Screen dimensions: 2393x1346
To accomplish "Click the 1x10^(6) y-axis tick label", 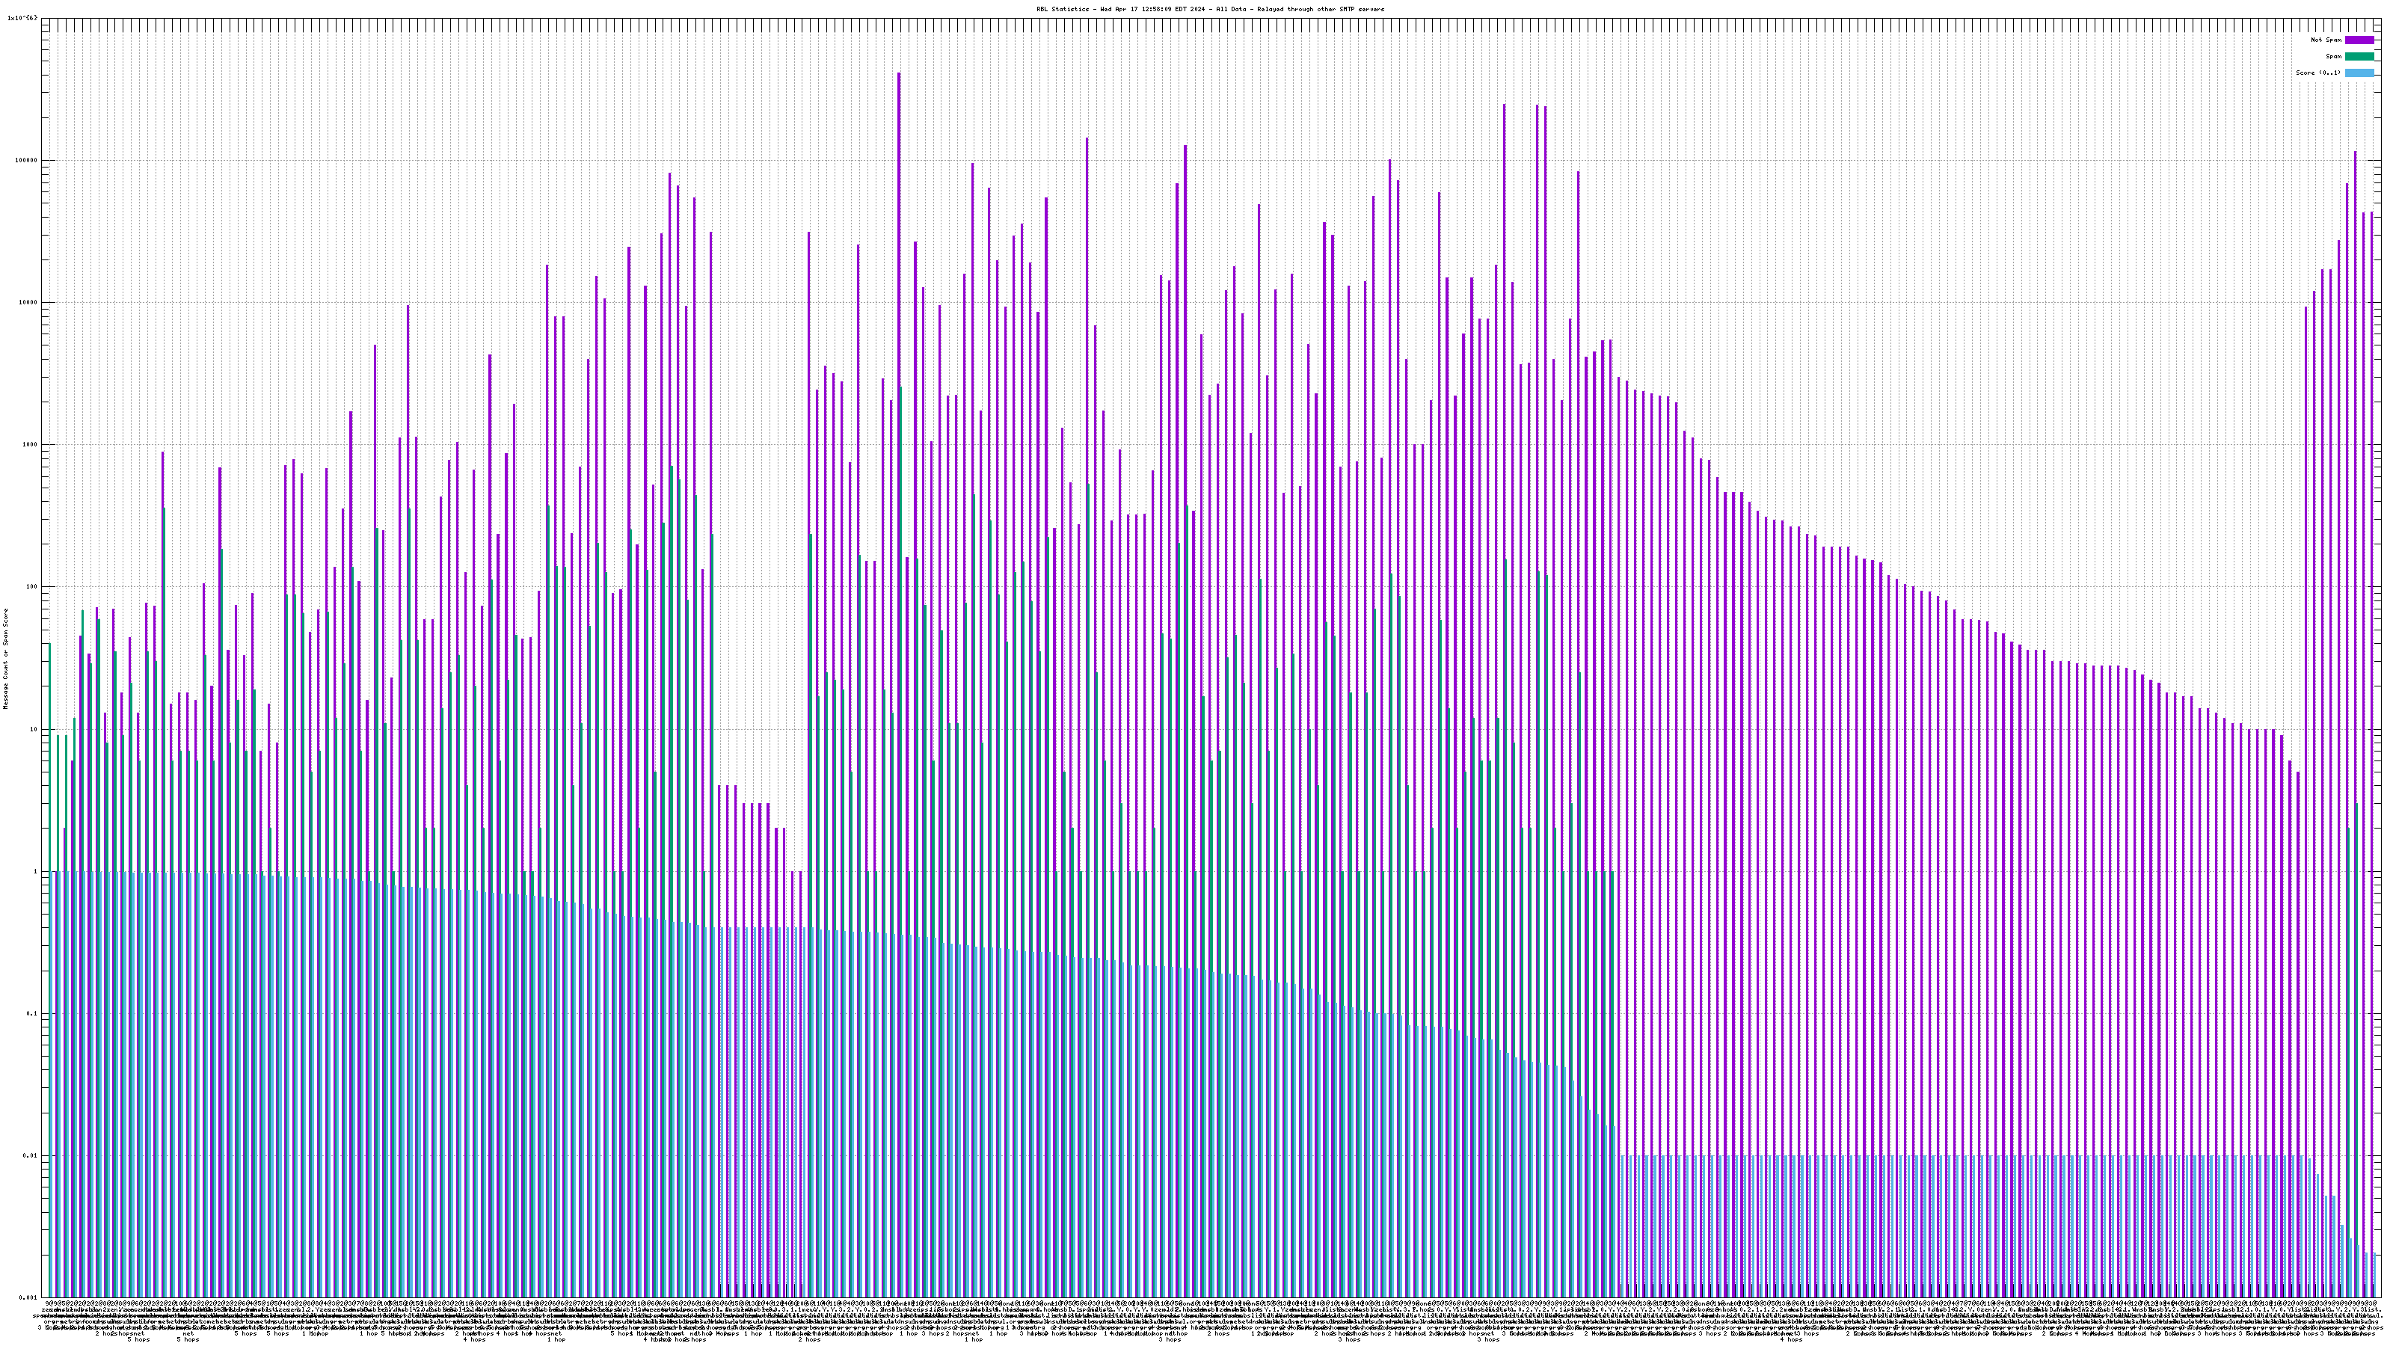I will [x=22, y=18].
